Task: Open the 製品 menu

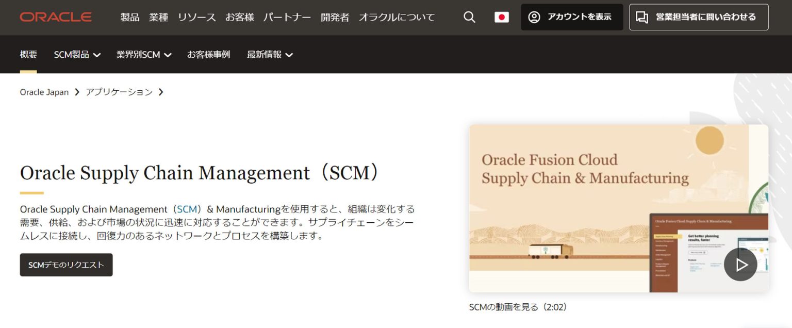Action: pos(129,17)
